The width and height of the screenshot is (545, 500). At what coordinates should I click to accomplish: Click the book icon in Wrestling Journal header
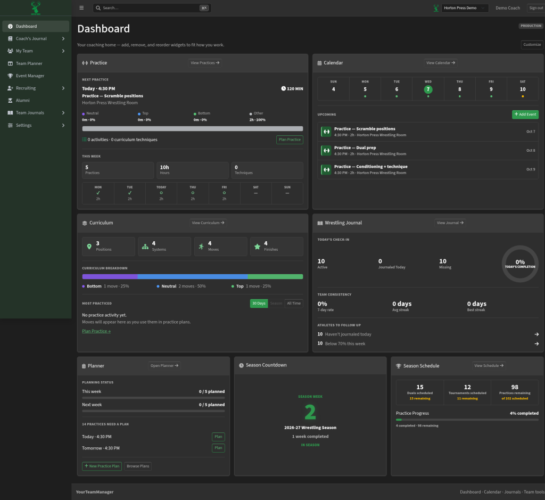[320, 223]
